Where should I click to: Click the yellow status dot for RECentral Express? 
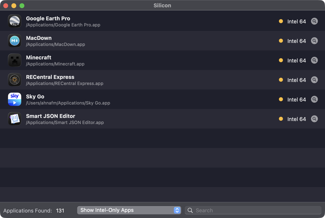coord(281,80)
